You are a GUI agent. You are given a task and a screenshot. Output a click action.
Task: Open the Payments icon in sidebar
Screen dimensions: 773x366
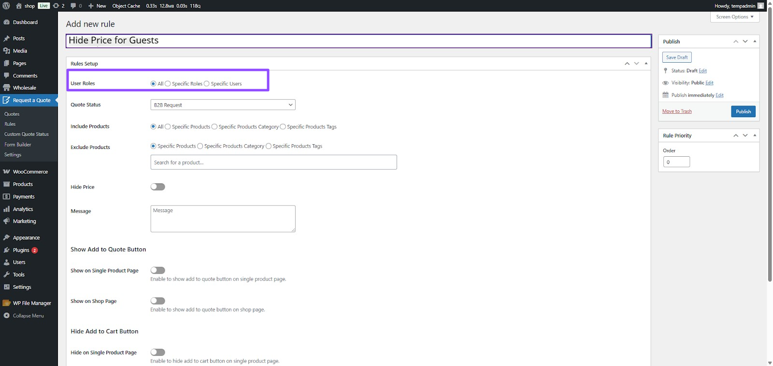point(6,197)
